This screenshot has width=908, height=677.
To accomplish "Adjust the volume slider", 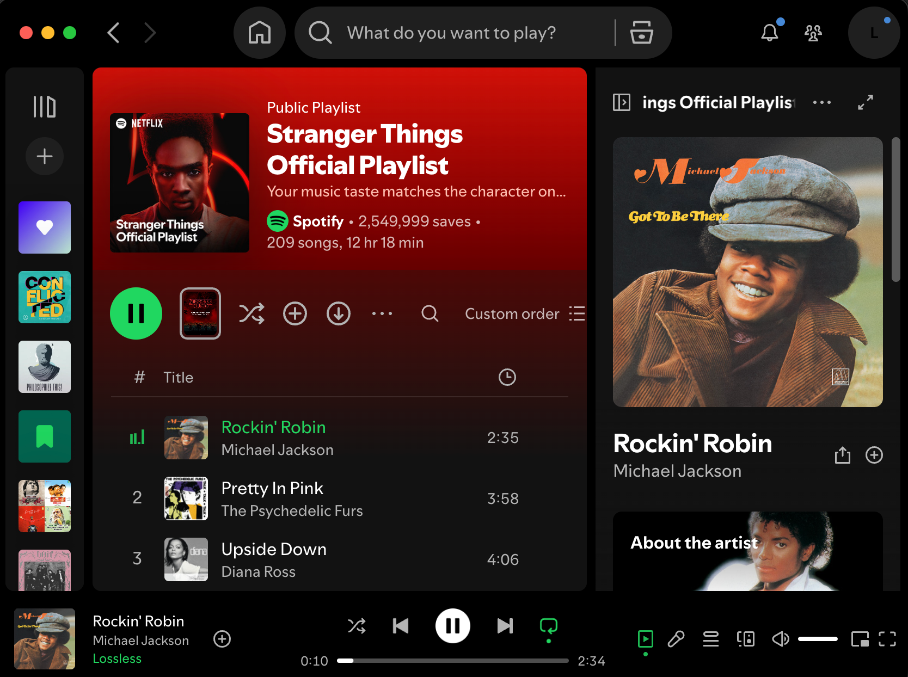I will (818, 639).
